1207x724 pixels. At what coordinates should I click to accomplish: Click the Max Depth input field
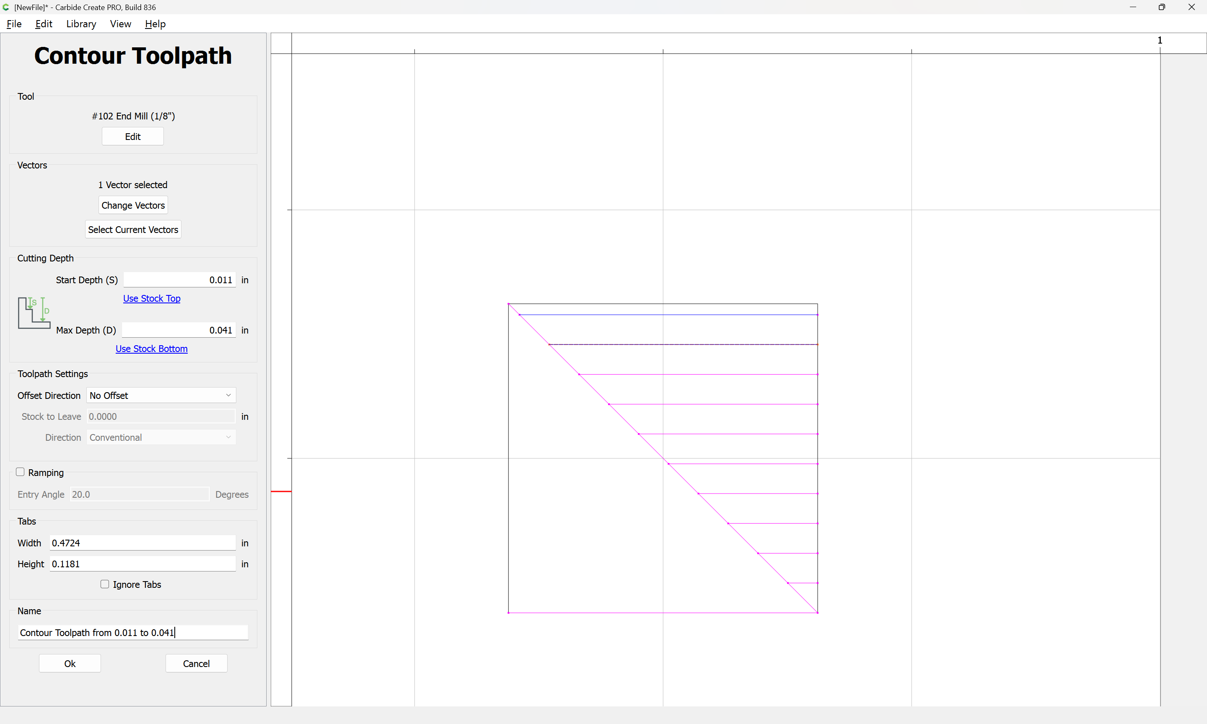tap(179, 330)
